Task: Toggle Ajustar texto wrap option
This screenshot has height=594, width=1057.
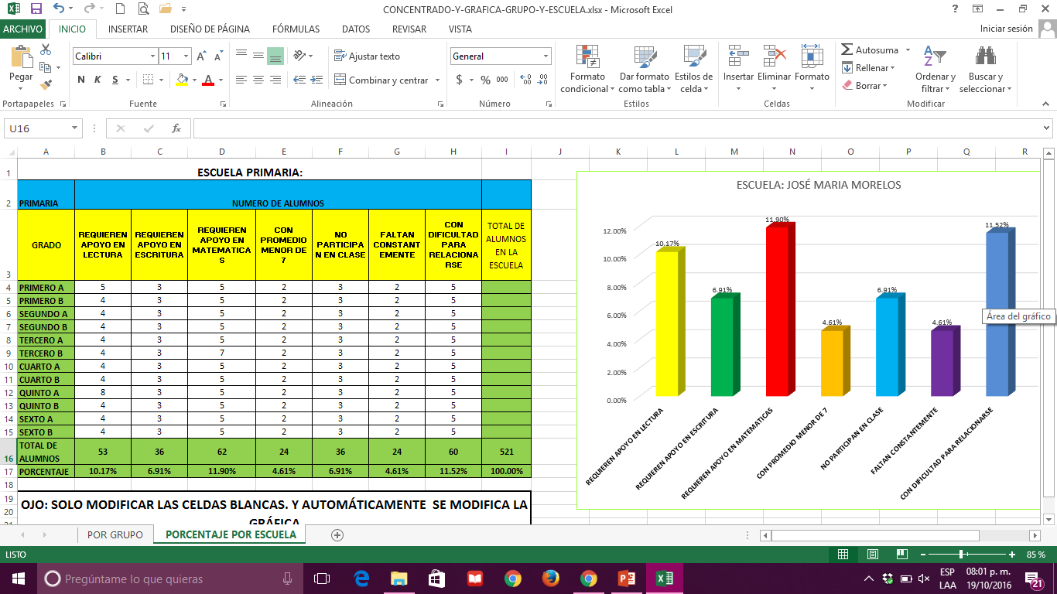Action: coord(367,56)
